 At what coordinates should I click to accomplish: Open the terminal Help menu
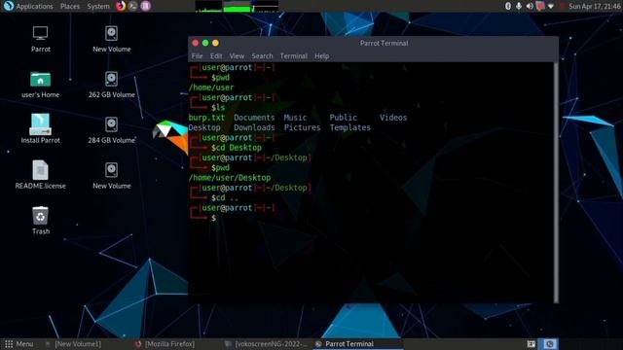point(321,56)
